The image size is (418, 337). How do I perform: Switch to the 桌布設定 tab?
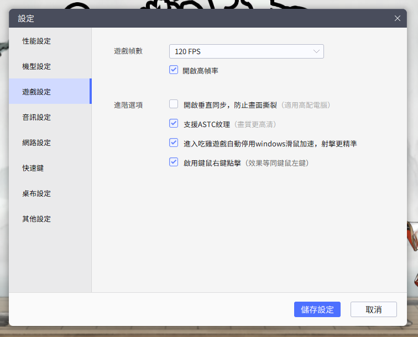[x=50, y=193]
